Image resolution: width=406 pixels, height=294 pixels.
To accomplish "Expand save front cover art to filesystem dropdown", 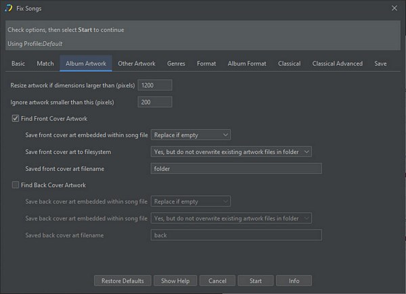I will tap(231, 152).
